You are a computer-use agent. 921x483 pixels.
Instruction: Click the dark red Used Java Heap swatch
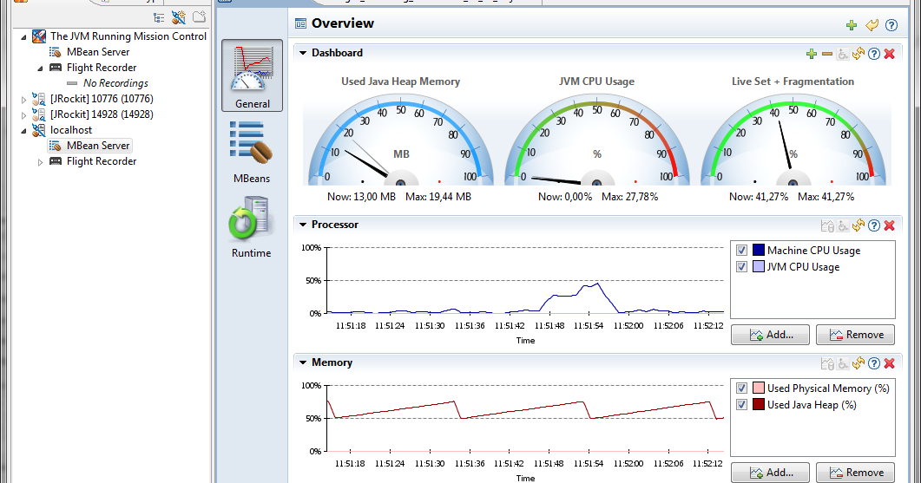(x=759, y=404)
